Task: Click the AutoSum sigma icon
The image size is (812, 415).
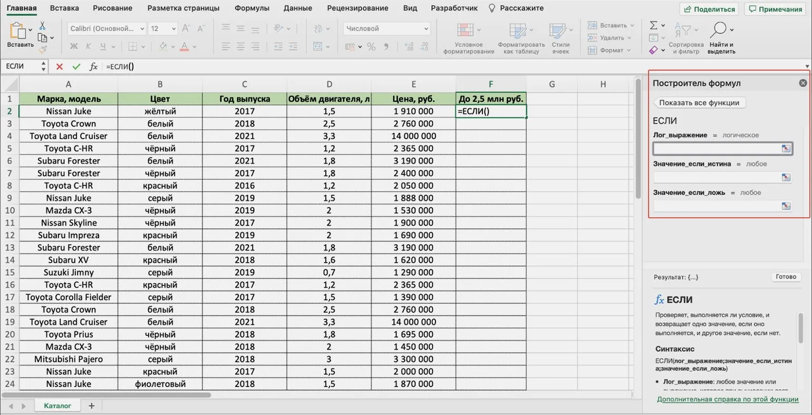Action: coord(653,25)
